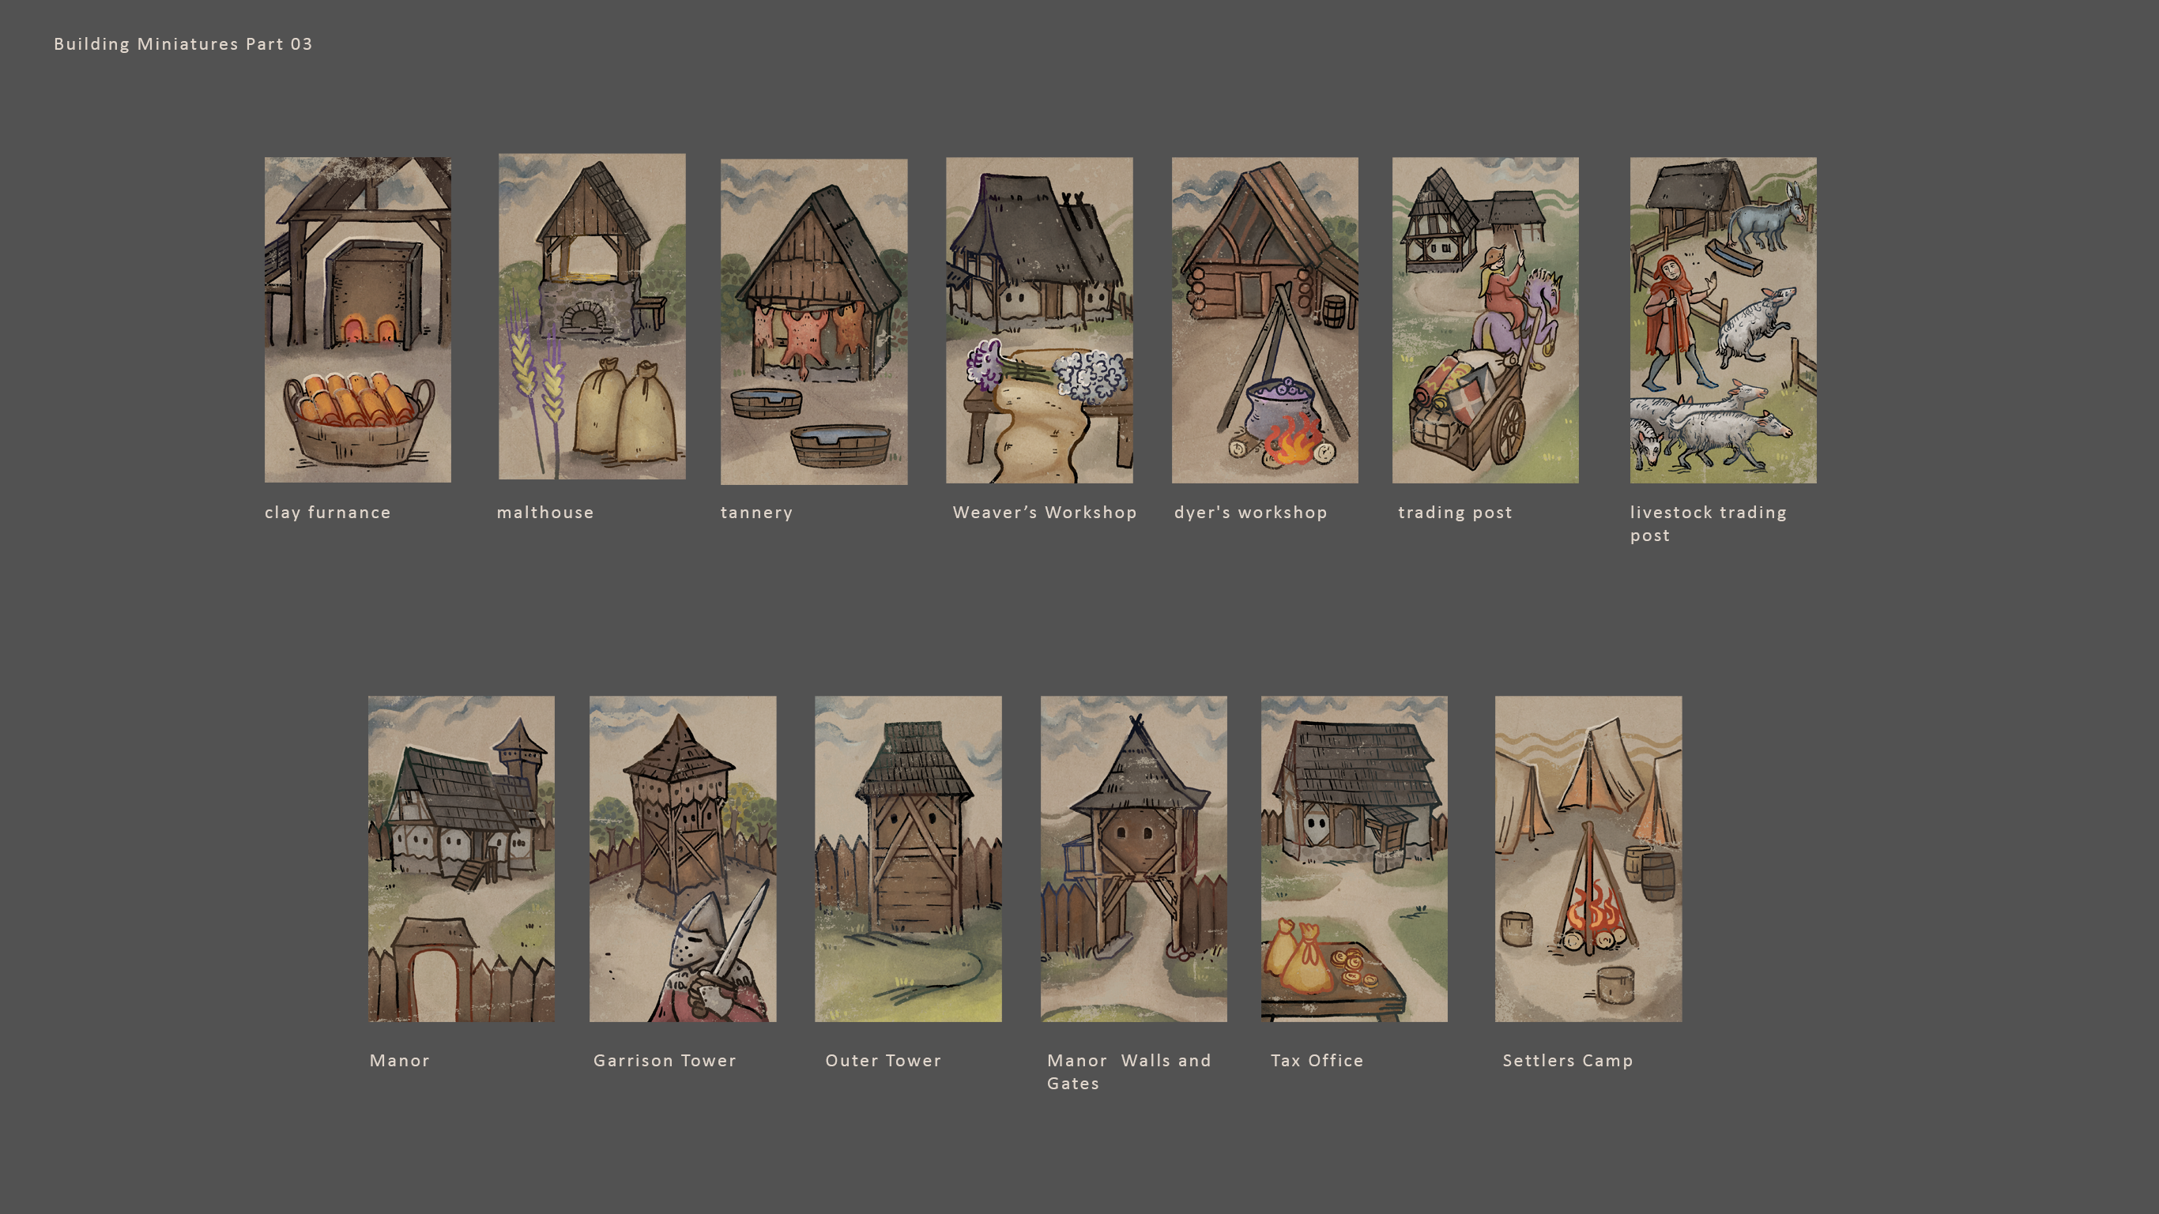
Task: Click the 'Garrison Tower' caption
Action: tap(665, 1061)
